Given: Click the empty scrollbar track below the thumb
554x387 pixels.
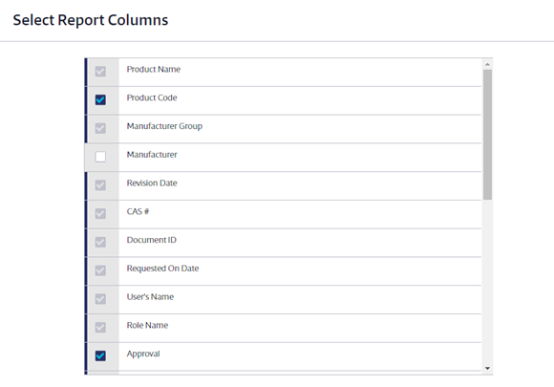Looking at the screenshot, I should click(x=487, y=282).
